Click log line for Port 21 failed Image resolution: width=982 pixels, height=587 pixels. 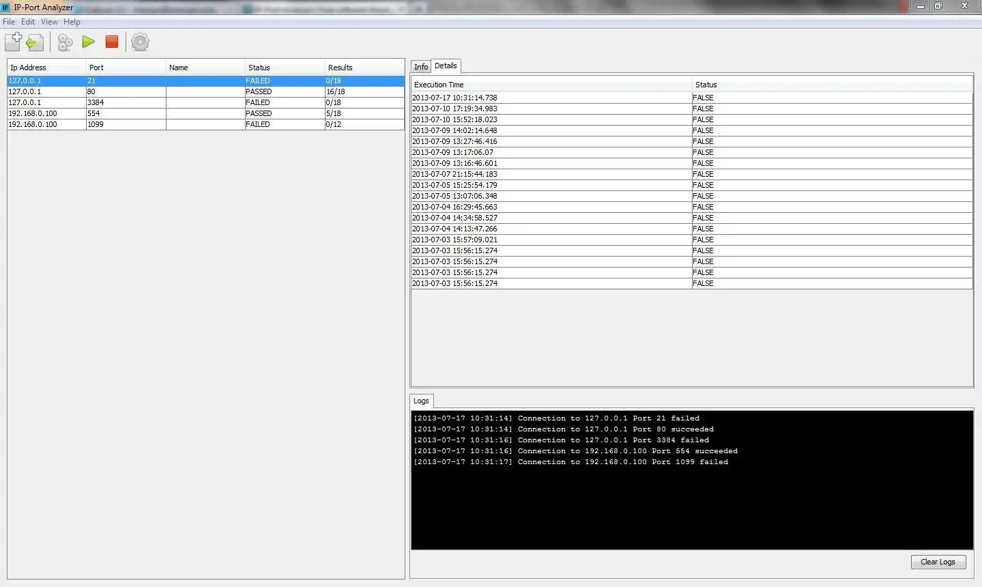point(556,418)
